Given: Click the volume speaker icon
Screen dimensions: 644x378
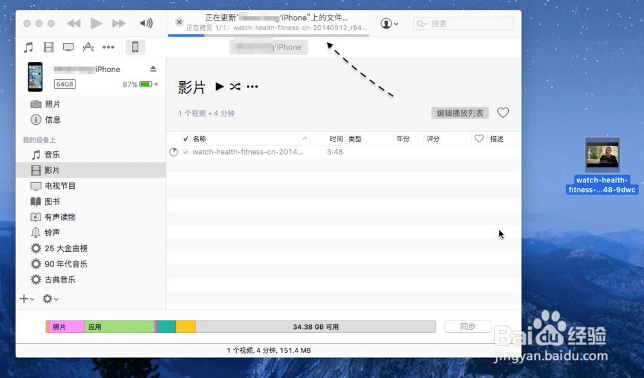Looking at the screenshot, I should (x=146, y=23).
